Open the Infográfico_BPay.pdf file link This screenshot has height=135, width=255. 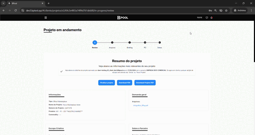140,105
